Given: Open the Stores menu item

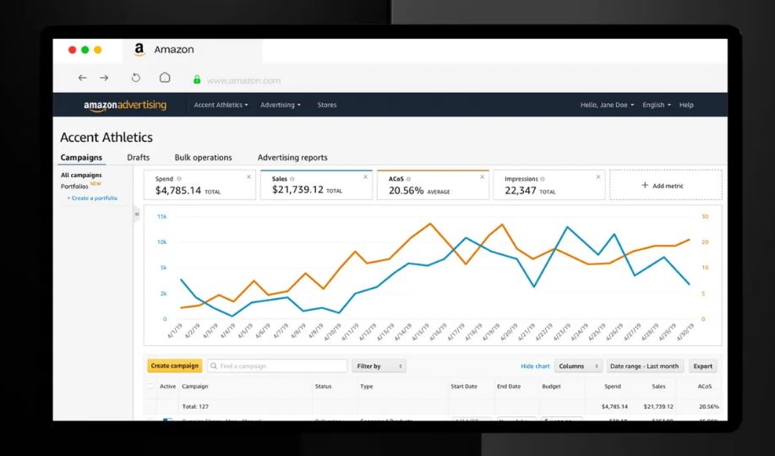Looking at the screenshot, I should point(327,105).
